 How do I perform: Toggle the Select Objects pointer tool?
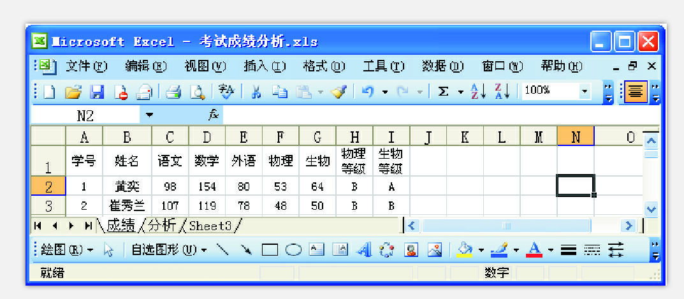pos(108,250)
